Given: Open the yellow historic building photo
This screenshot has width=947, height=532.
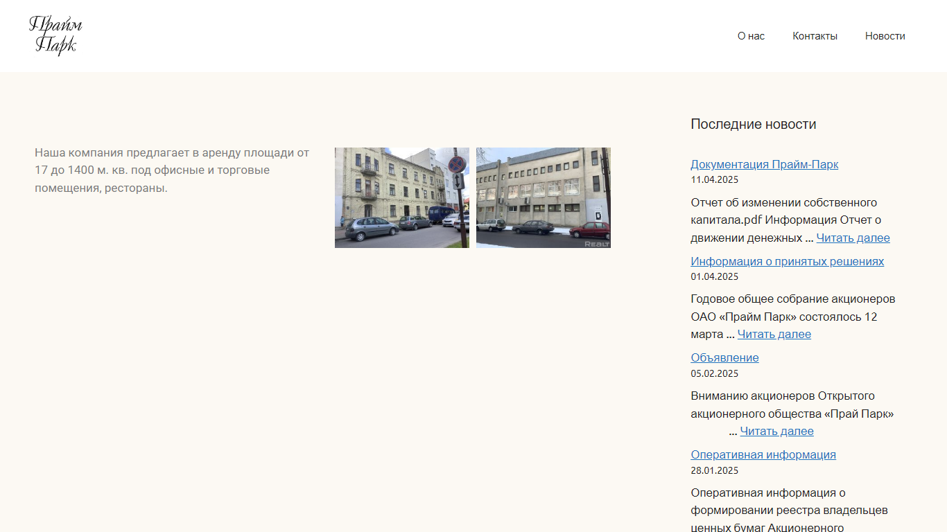Looking at the screenshot, I should [402, 197].
